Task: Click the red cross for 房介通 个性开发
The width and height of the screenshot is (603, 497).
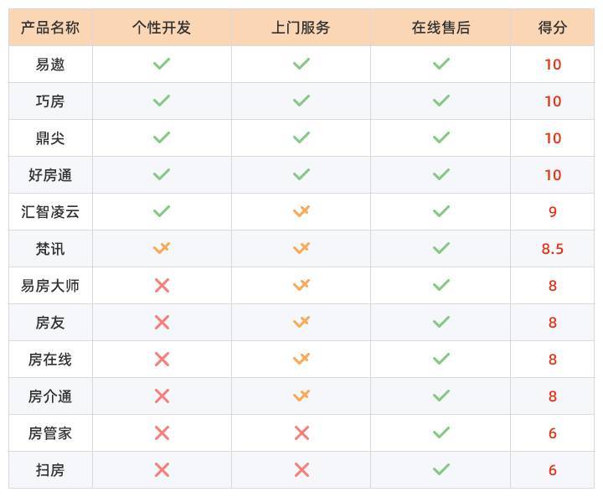Action: coord(162,396)
